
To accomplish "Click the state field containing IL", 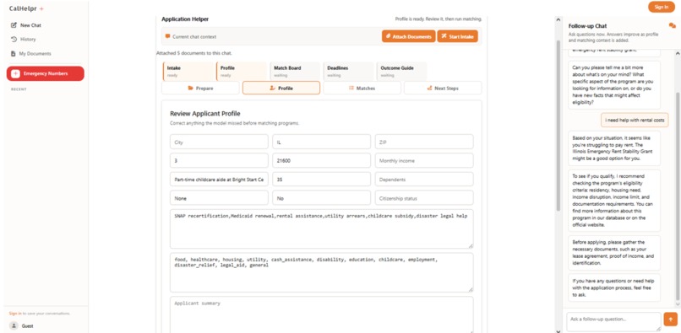I will [321, 142].
